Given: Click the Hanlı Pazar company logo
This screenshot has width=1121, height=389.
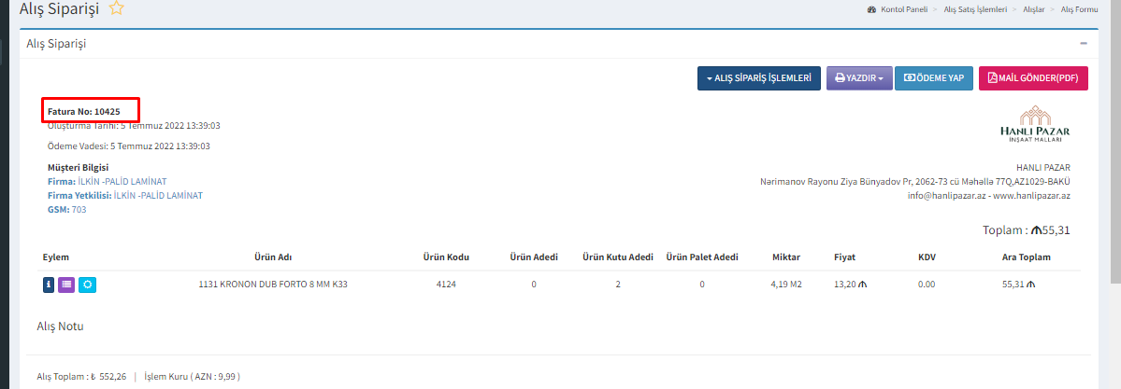Looking at the screenshot, I should [1033, 124].
